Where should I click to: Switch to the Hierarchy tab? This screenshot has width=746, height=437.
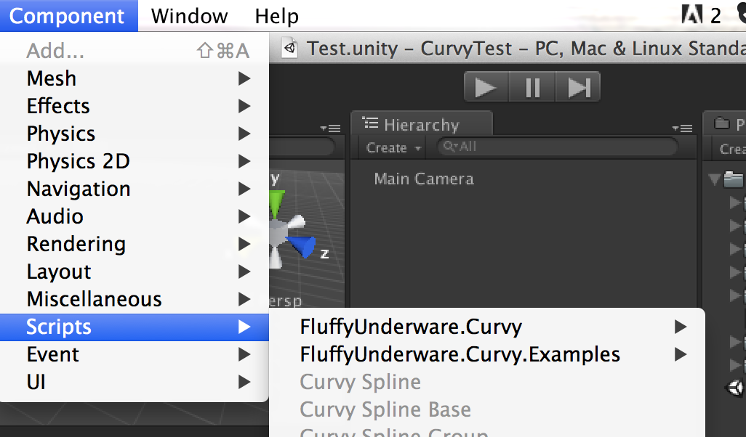click(421, 124)
